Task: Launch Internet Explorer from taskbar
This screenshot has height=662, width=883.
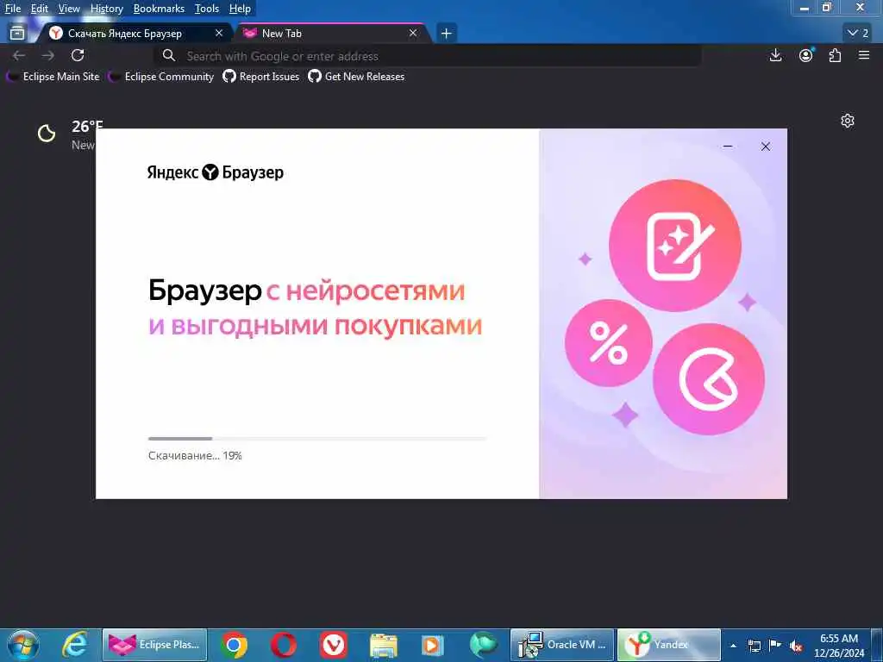Action: 74,645
